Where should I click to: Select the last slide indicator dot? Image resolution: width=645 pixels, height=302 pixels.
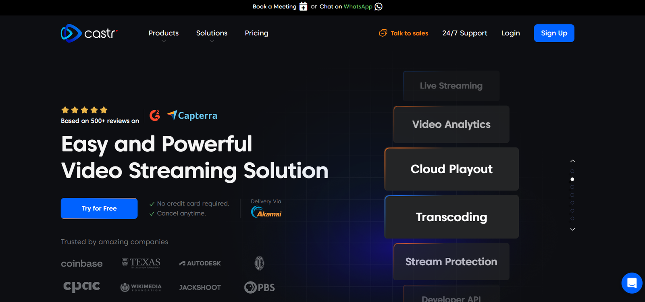(572, 219)
